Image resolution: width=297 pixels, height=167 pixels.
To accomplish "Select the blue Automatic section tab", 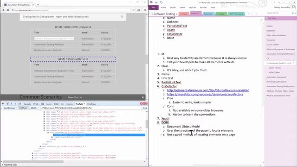I will [x=208, y=14].
